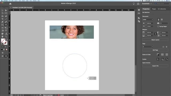Select the Gradient Feather tool
The width and height of the screenshot is (171, 96).
(6, 31)
